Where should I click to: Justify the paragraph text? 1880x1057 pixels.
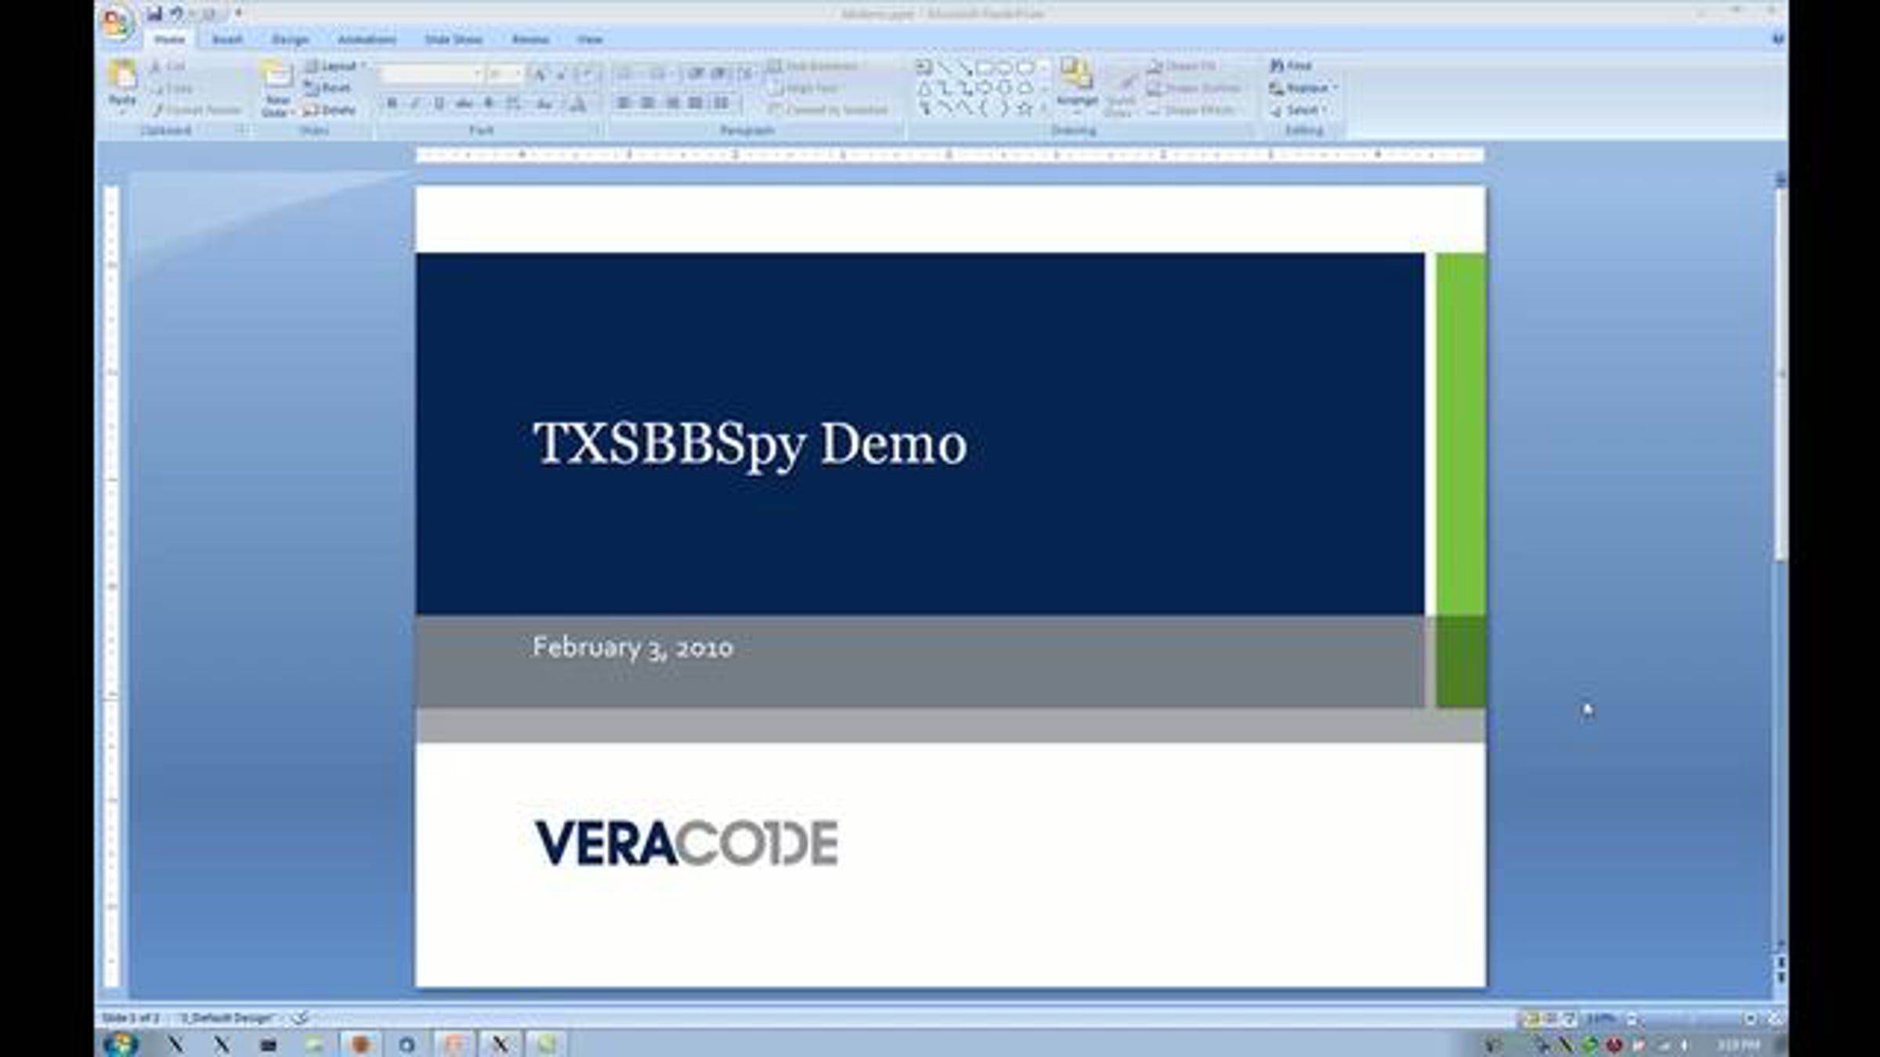696,103
